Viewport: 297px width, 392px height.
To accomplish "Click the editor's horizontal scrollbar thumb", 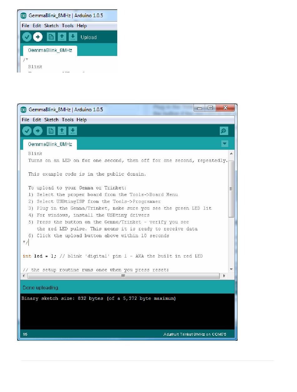I will (123, 276).
